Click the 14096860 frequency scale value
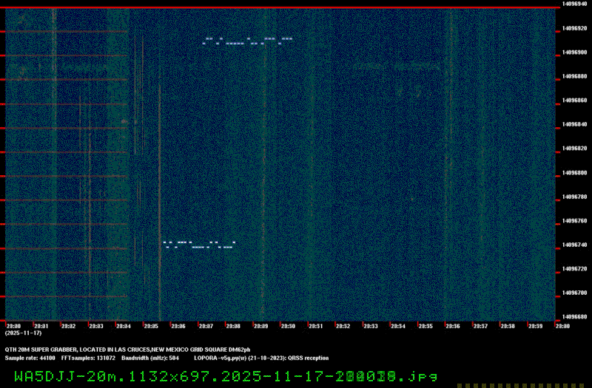This screenshot has width=592, height=388. pyautogui.click(x=574, y=101)
